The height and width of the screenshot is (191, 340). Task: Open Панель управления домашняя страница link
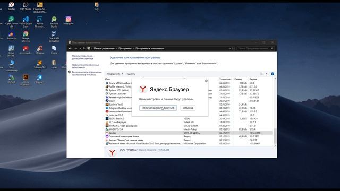84,57
